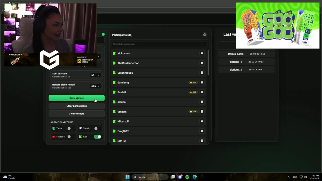Click SUB badge on timihxh row
The height and width of the screenshot is (181, 322).
click(x=193, y=112)
